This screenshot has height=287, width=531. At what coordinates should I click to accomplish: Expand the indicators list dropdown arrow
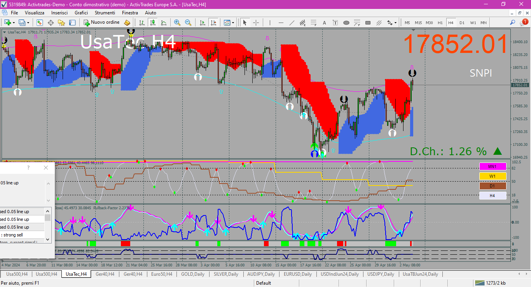click(x=233, y=23)
